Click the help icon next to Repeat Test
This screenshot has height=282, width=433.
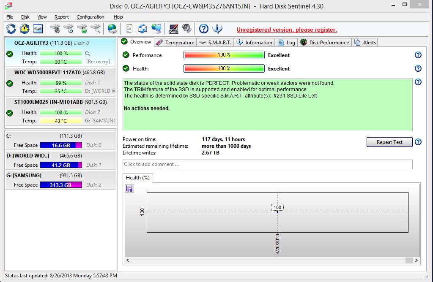click(x=418, y=142)
